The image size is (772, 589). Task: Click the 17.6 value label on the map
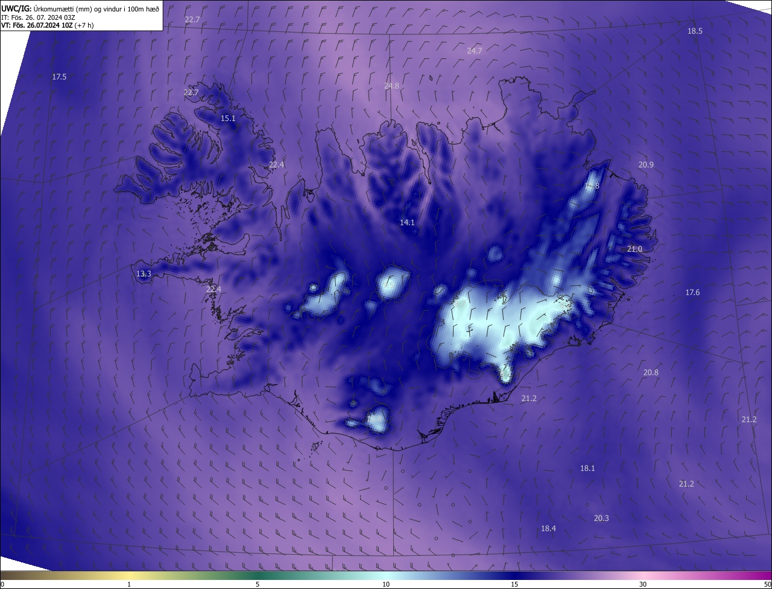692,293
